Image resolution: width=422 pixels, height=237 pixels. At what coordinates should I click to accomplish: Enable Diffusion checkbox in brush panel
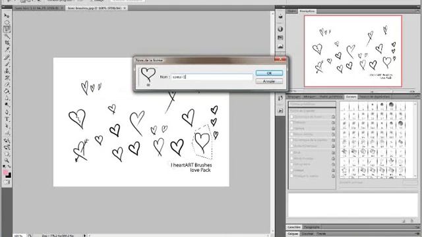pos(291,122)
